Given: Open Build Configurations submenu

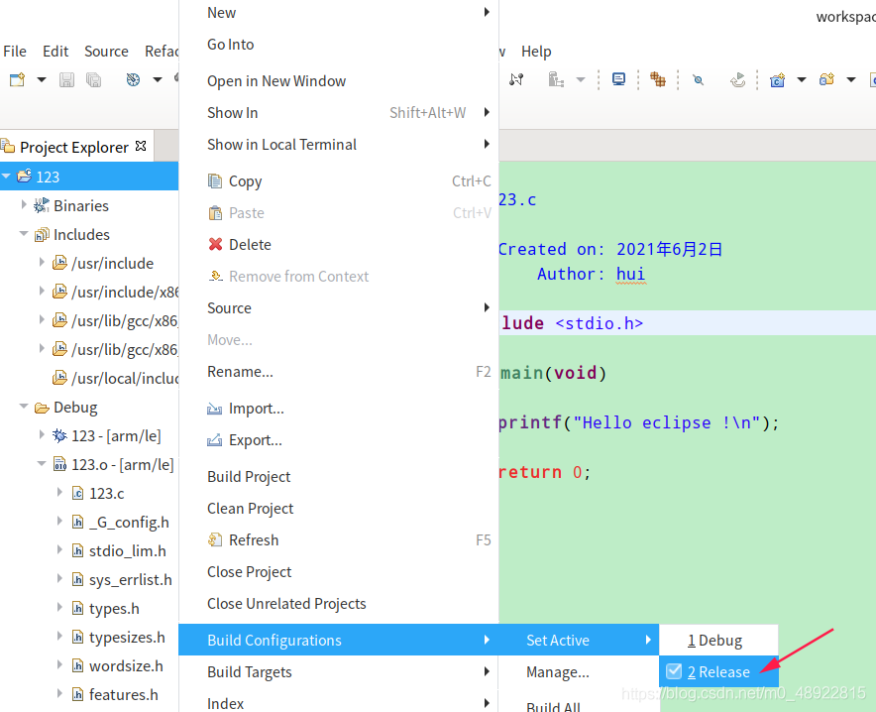Looking at the screenshot, I should point(339,640).
